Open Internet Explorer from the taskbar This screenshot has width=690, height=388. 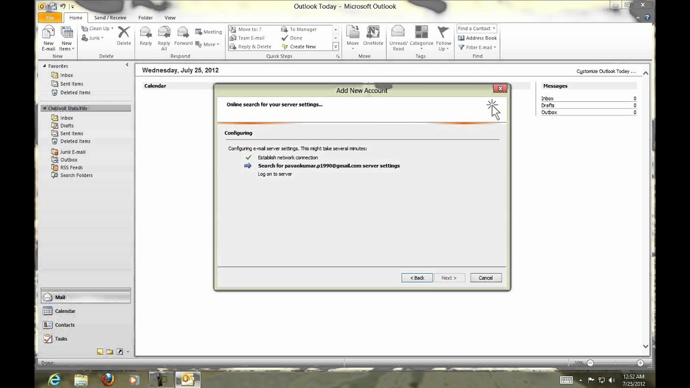coord(54,379)
